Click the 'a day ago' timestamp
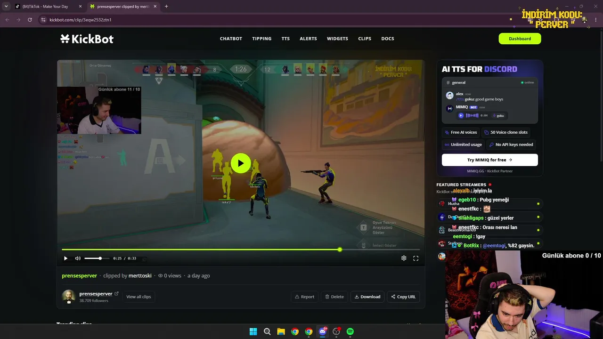The height and width of the screenshot is (339, 603). point(199,275)
